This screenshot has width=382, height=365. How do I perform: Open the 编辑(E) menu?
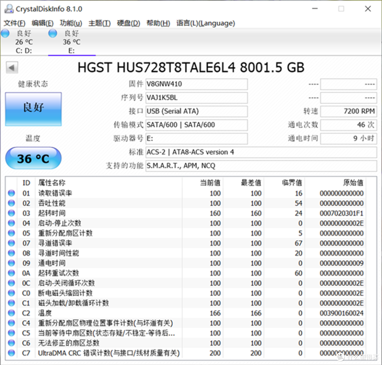(x=43, y=23)
